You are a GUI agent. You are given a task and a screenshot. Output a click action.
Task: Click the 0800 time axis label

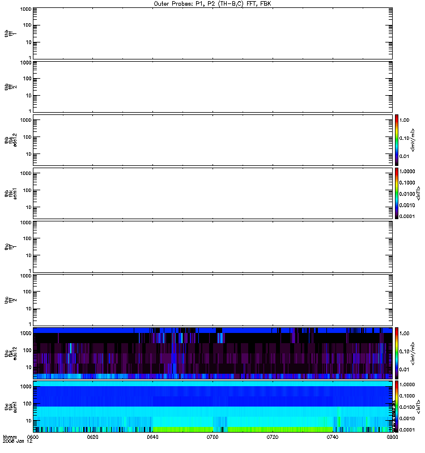tap(392, 437)
